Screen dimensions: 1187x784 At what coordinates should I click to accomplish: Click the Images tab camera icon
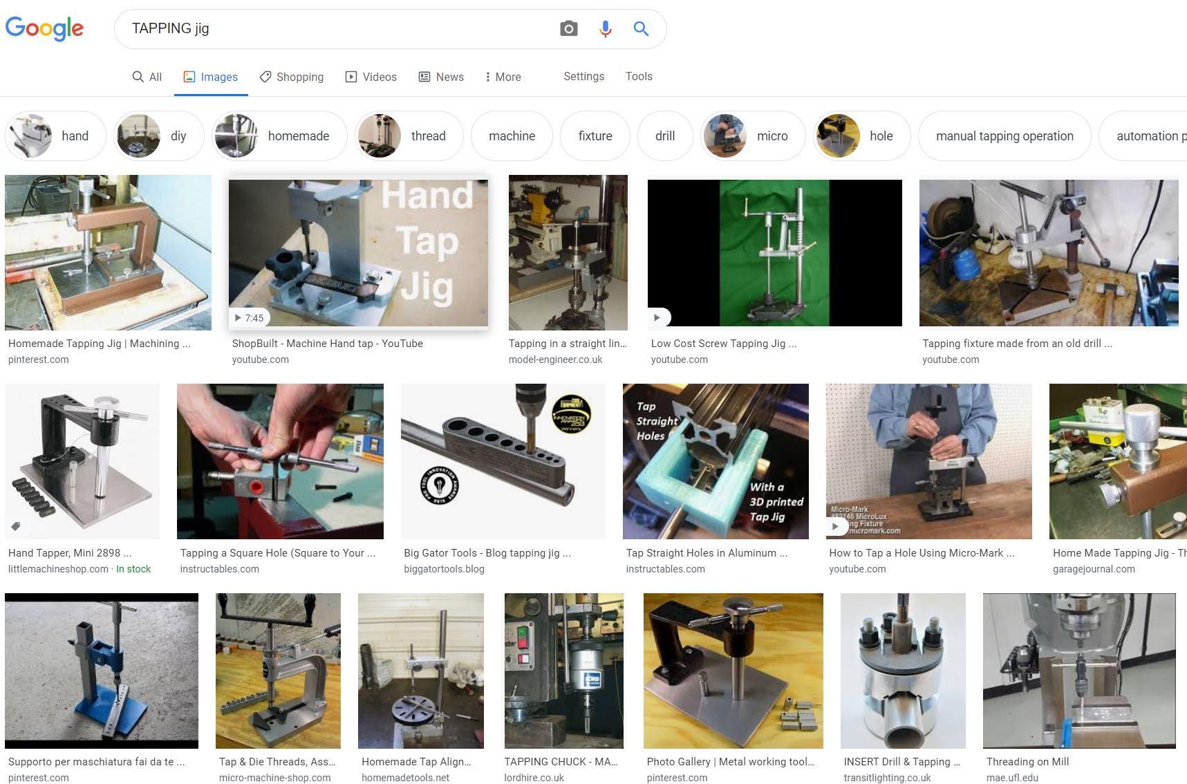click(189, 77)
